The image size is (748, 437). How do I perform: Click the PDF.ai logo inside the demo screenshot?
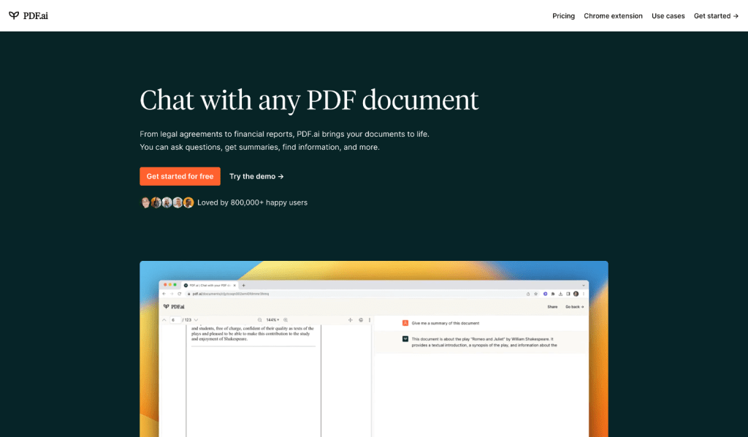[174, 307]
